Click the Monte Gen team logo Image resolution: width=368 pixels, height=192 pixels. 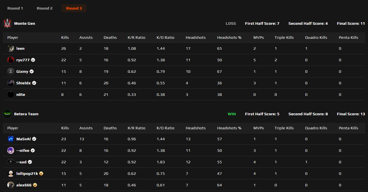pyautogui.click(x=7, y=23)
